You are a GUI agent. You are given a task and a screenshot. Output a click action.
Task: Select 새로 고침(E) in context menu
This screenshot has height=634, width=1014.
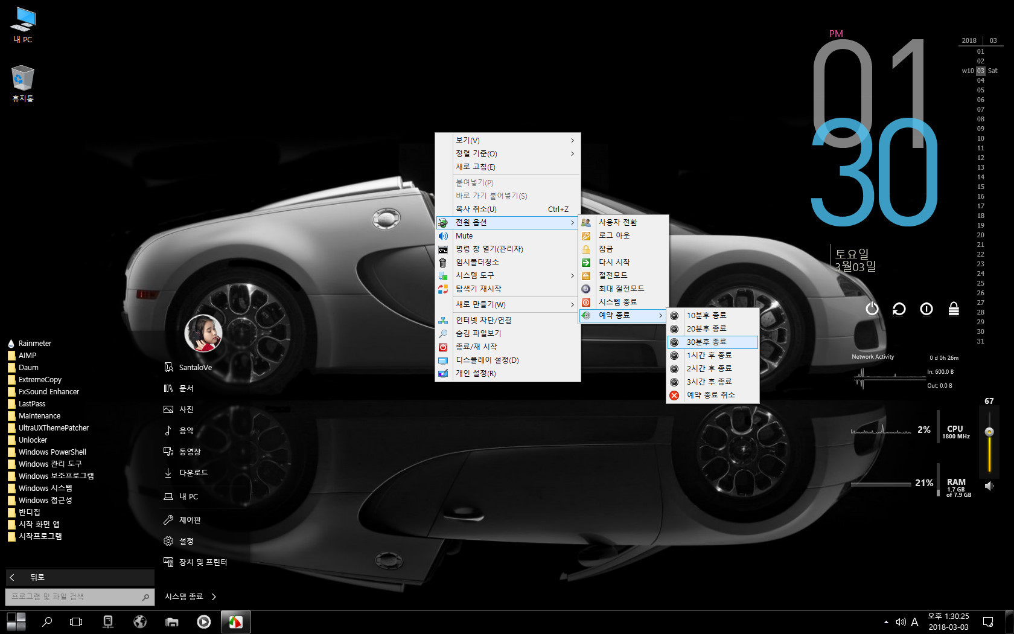(508, 167)
